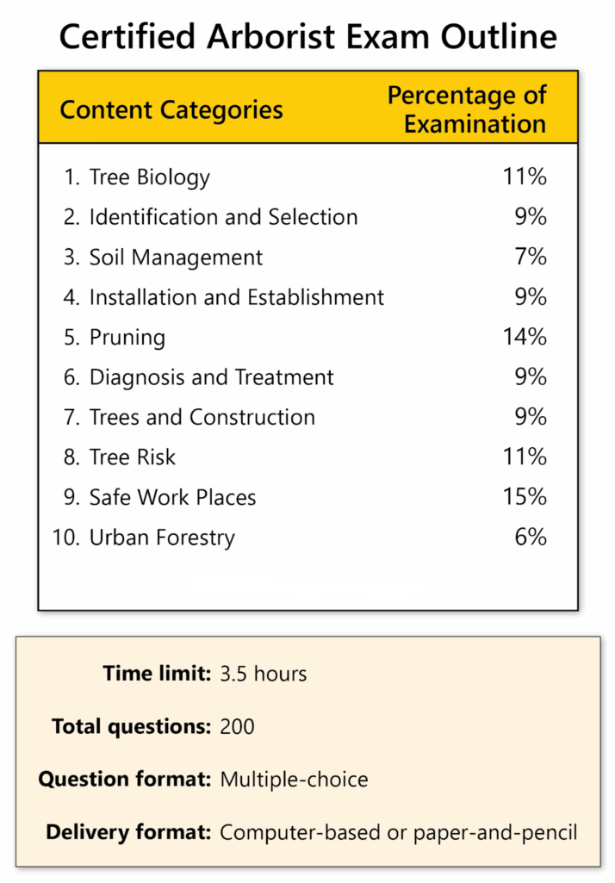Viewport: 615px width, 883px height.
Task: Select the Tree Biology row
Action: [149, 177]
